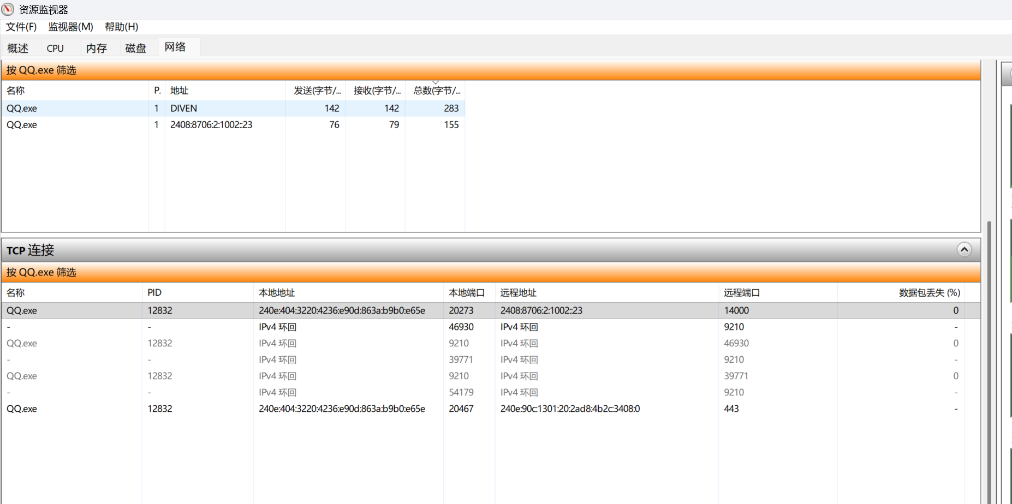Sort by 数据包丢失 (%) column header
The width and height of the screenshot is (1012, 504).
929,293
